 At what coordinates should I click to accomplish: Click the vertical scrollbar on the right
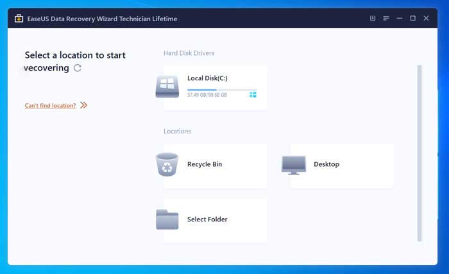point(419,153)
